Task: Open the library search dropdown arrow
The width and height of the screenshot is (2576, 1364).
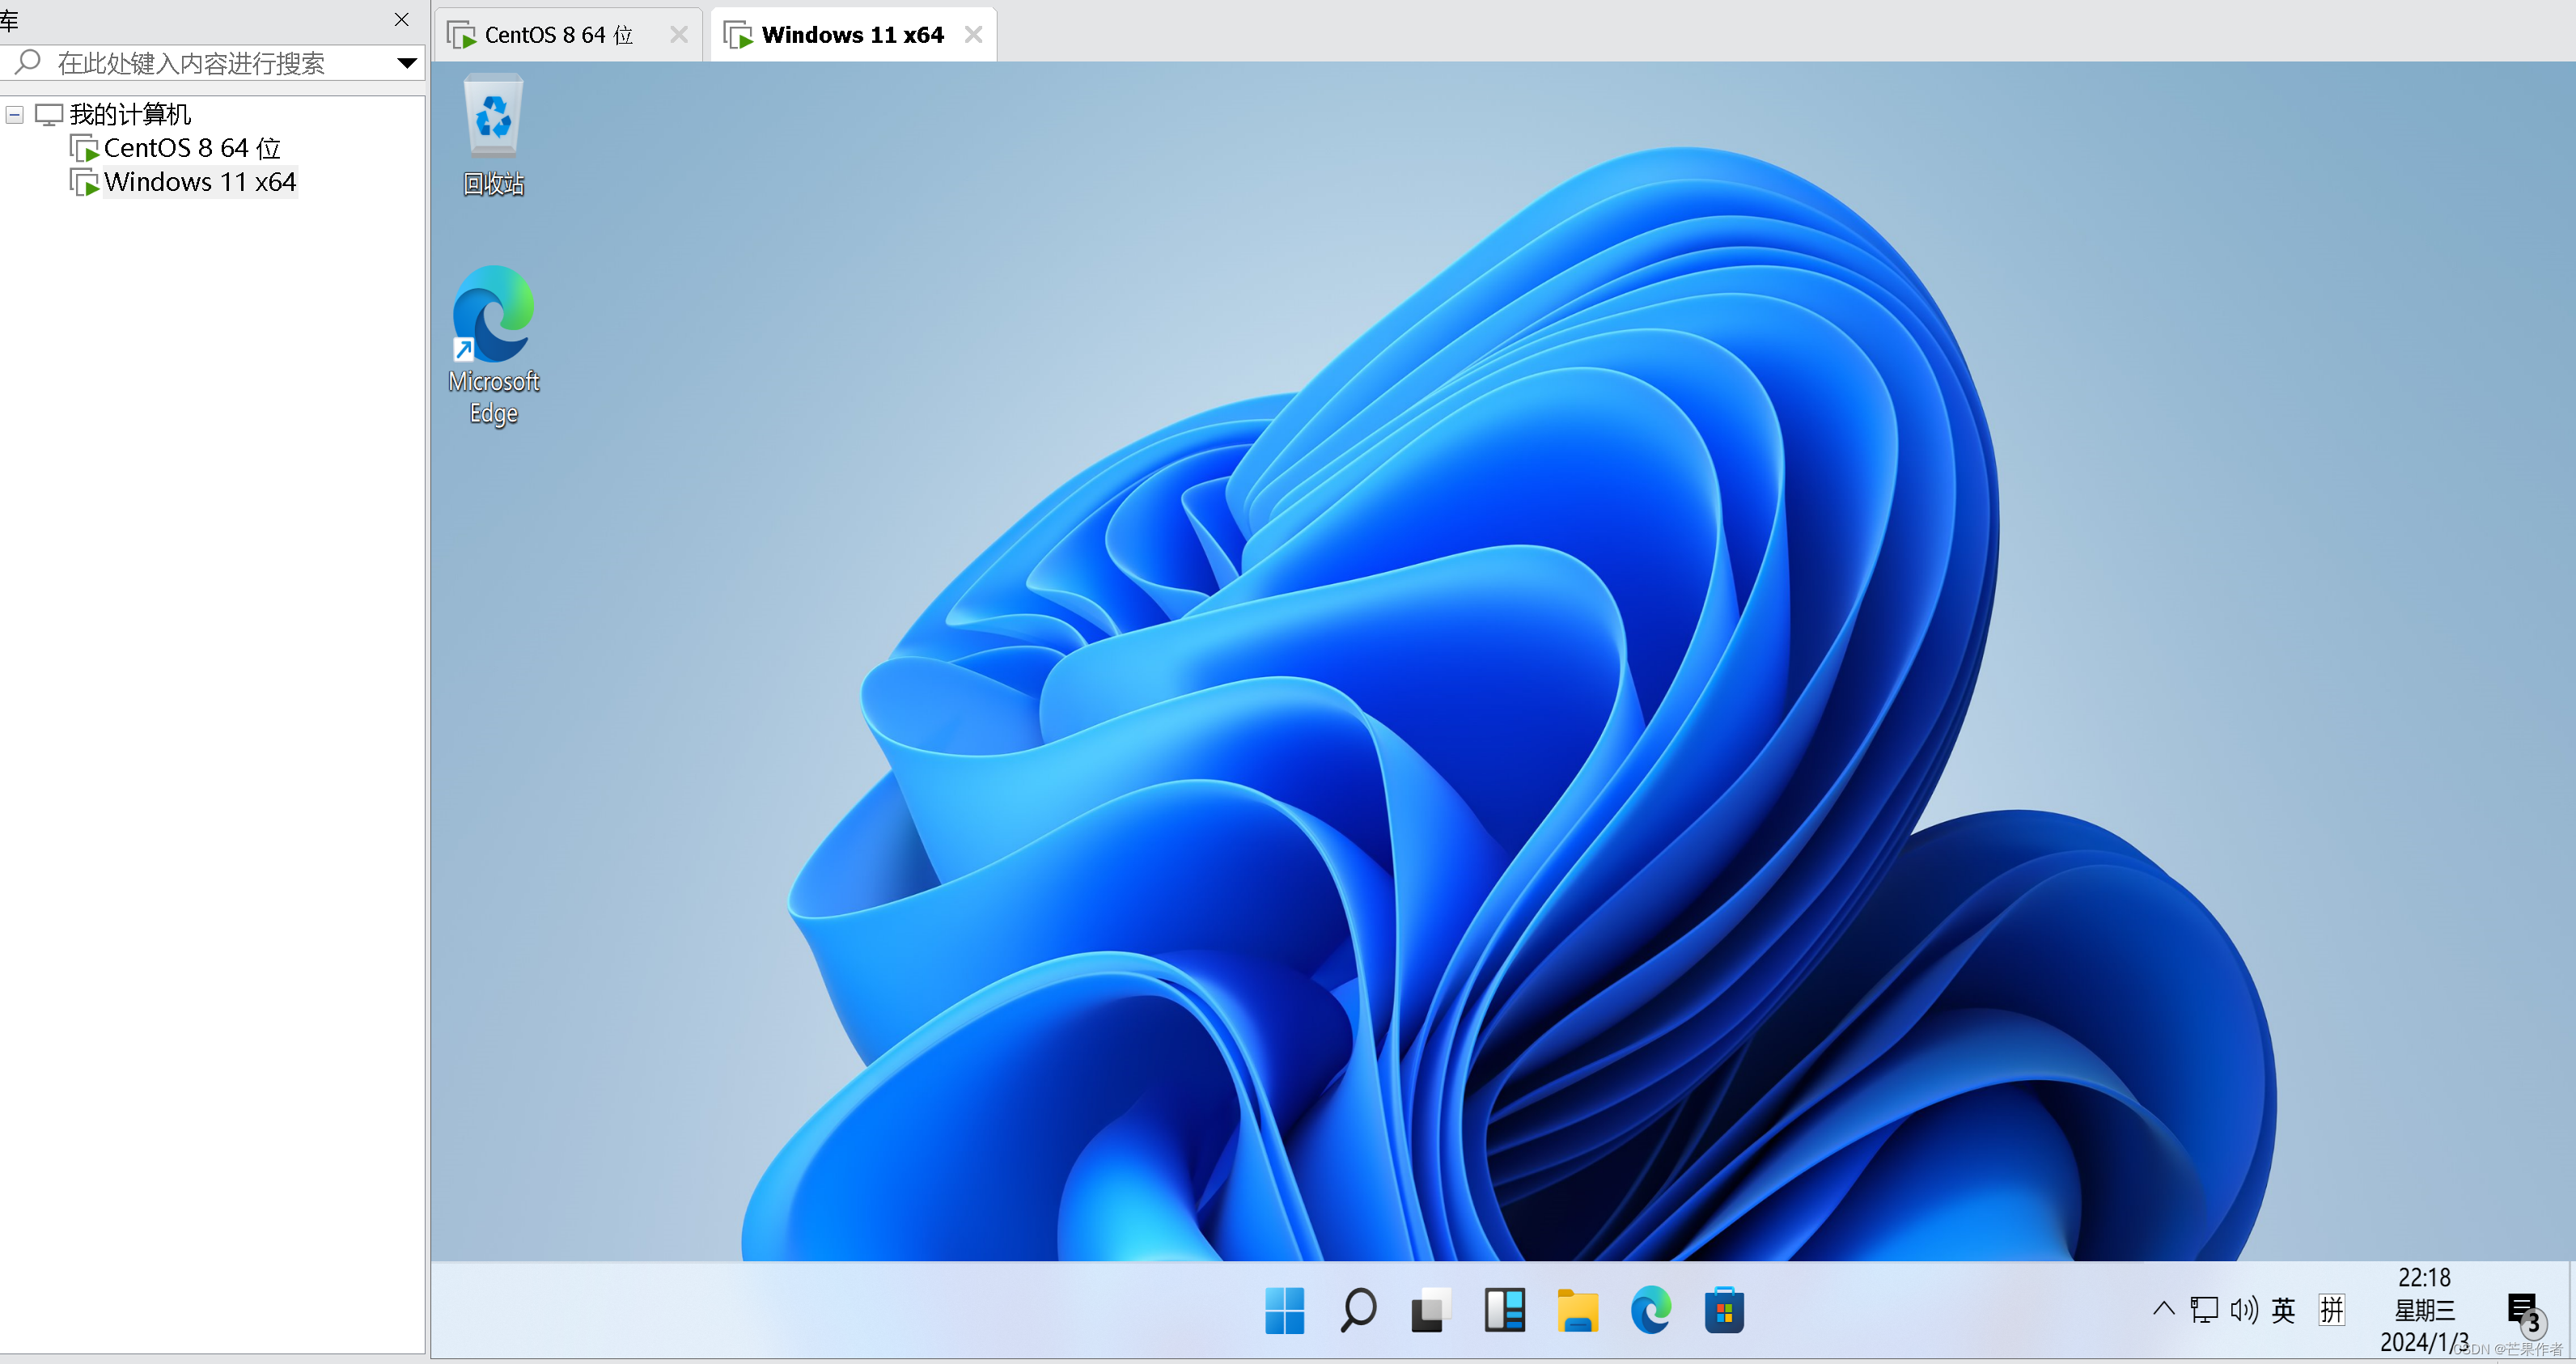Action: click(406, 63)
